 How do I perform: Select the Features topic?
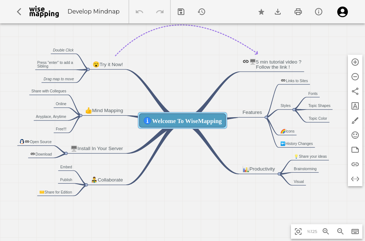252,112
